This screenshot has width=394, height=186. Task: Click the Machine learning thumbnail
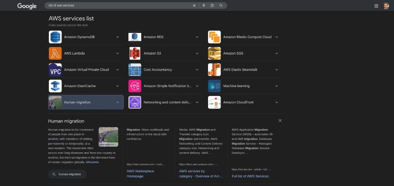tap(214, 86)
